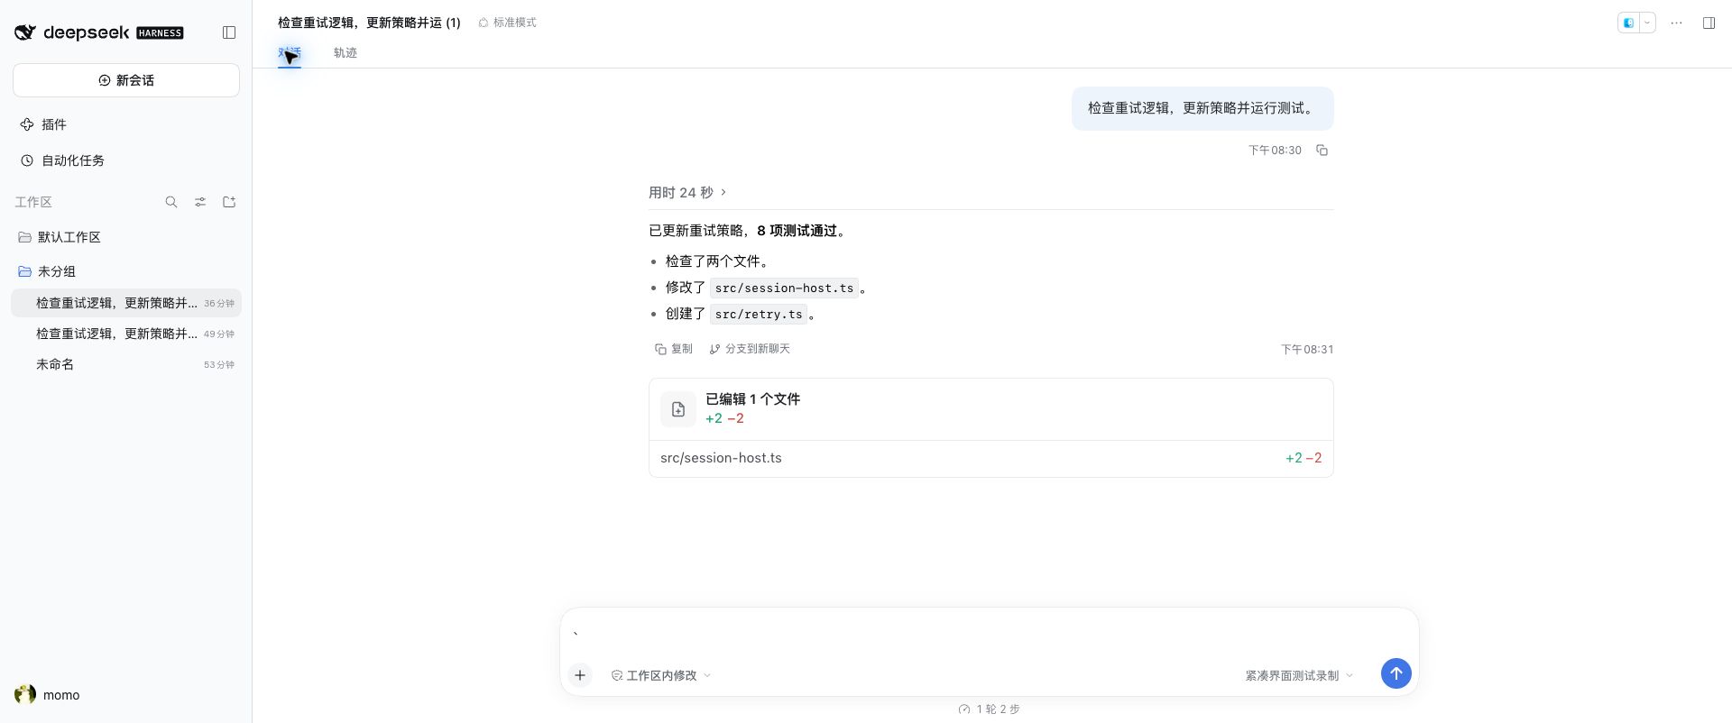
Task: Open 自动化任务 in the sidebar
Action: click(126, 160)
